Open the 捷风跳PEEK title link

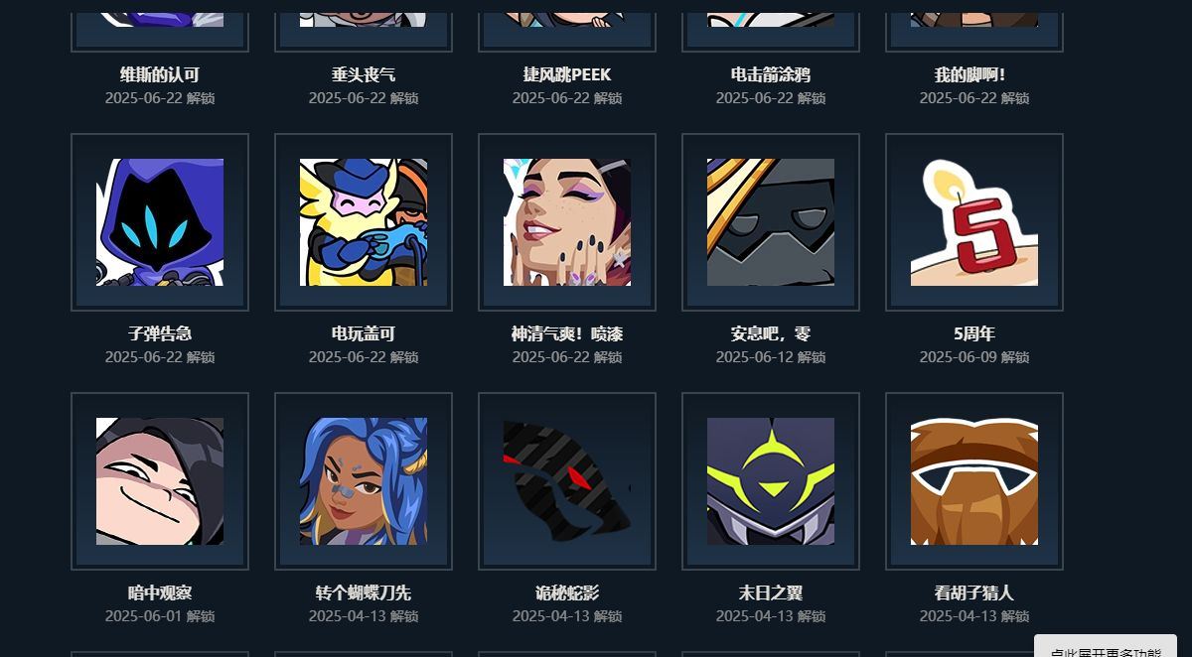tap(567, 74)
